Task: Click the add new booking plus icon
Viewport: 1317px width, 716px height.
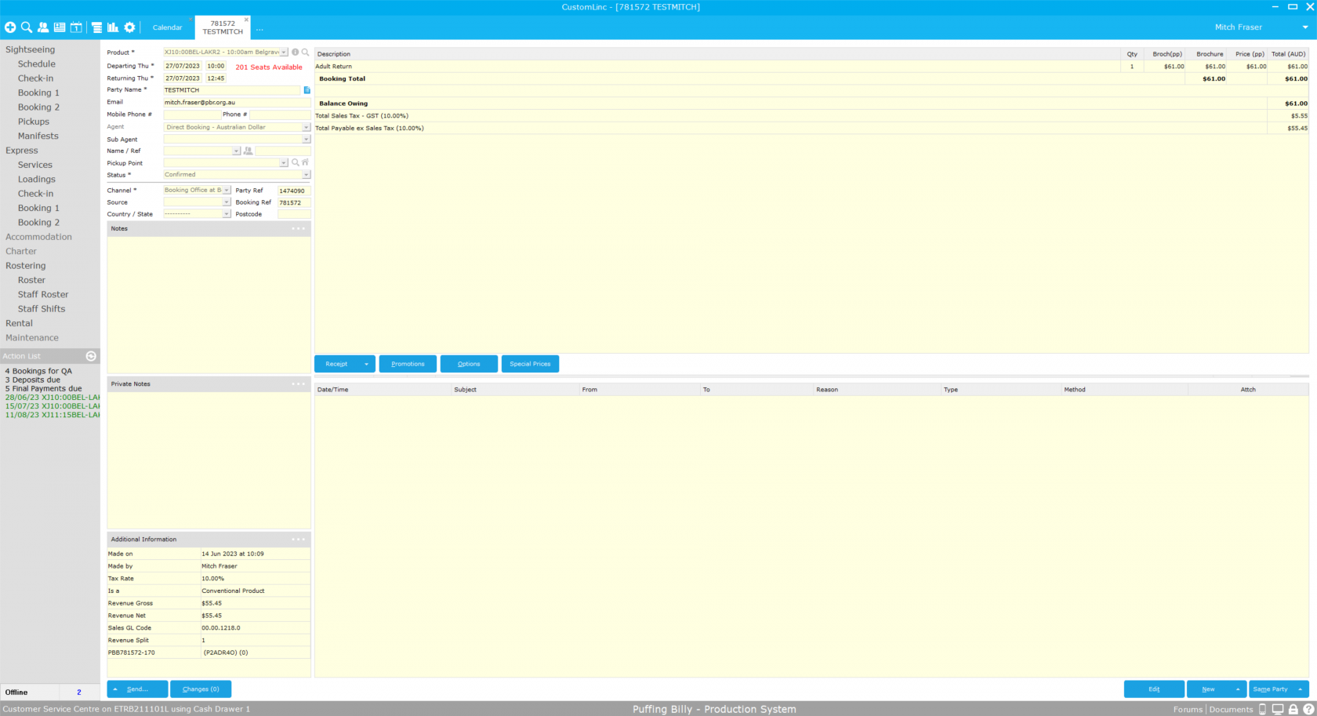Action: pos(10,27)
